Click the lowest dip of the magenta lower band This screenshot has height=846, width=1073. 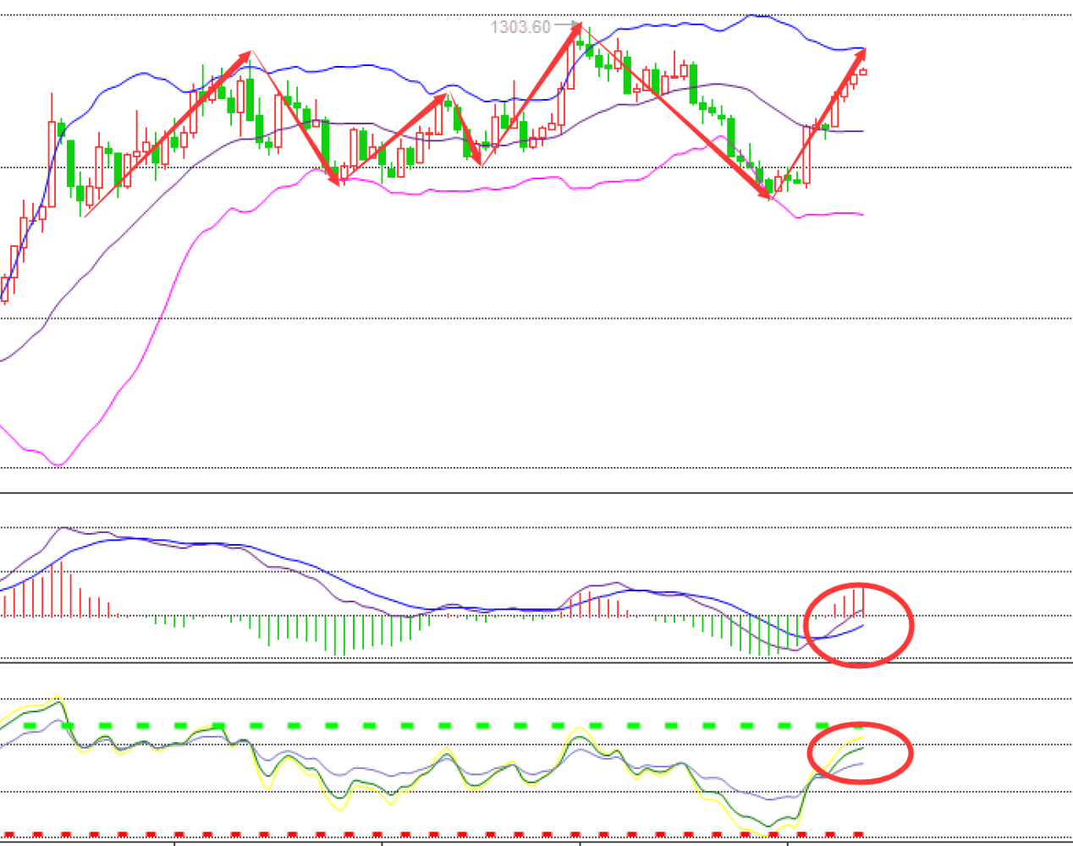(58, 464)
